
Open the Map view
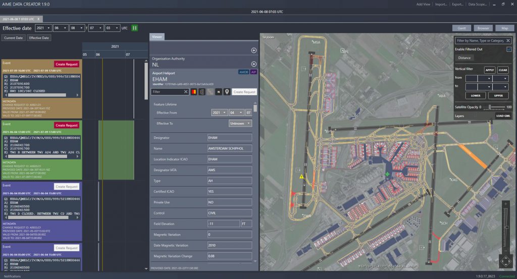[505, 28]
